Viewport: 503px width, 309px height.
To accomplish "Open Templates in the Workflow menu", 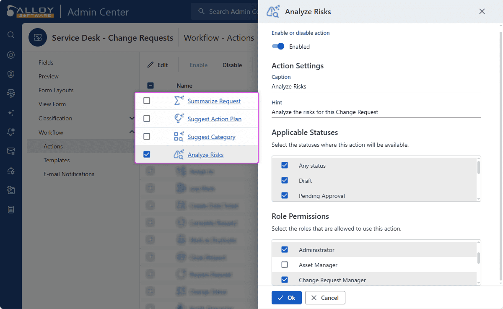I will pyautogui.click(x=57, y=160).
